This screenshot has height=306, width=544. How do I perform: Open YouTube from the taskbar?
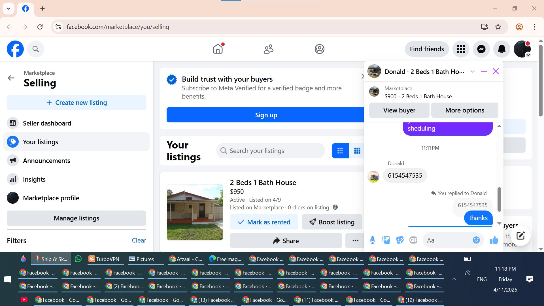point(24,300)
